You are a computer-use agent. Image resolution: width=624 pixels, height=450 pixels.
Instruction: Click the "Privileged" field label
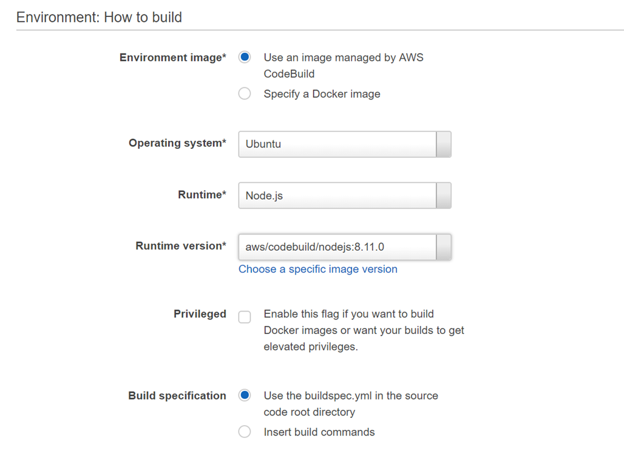[x=200, y=314]
